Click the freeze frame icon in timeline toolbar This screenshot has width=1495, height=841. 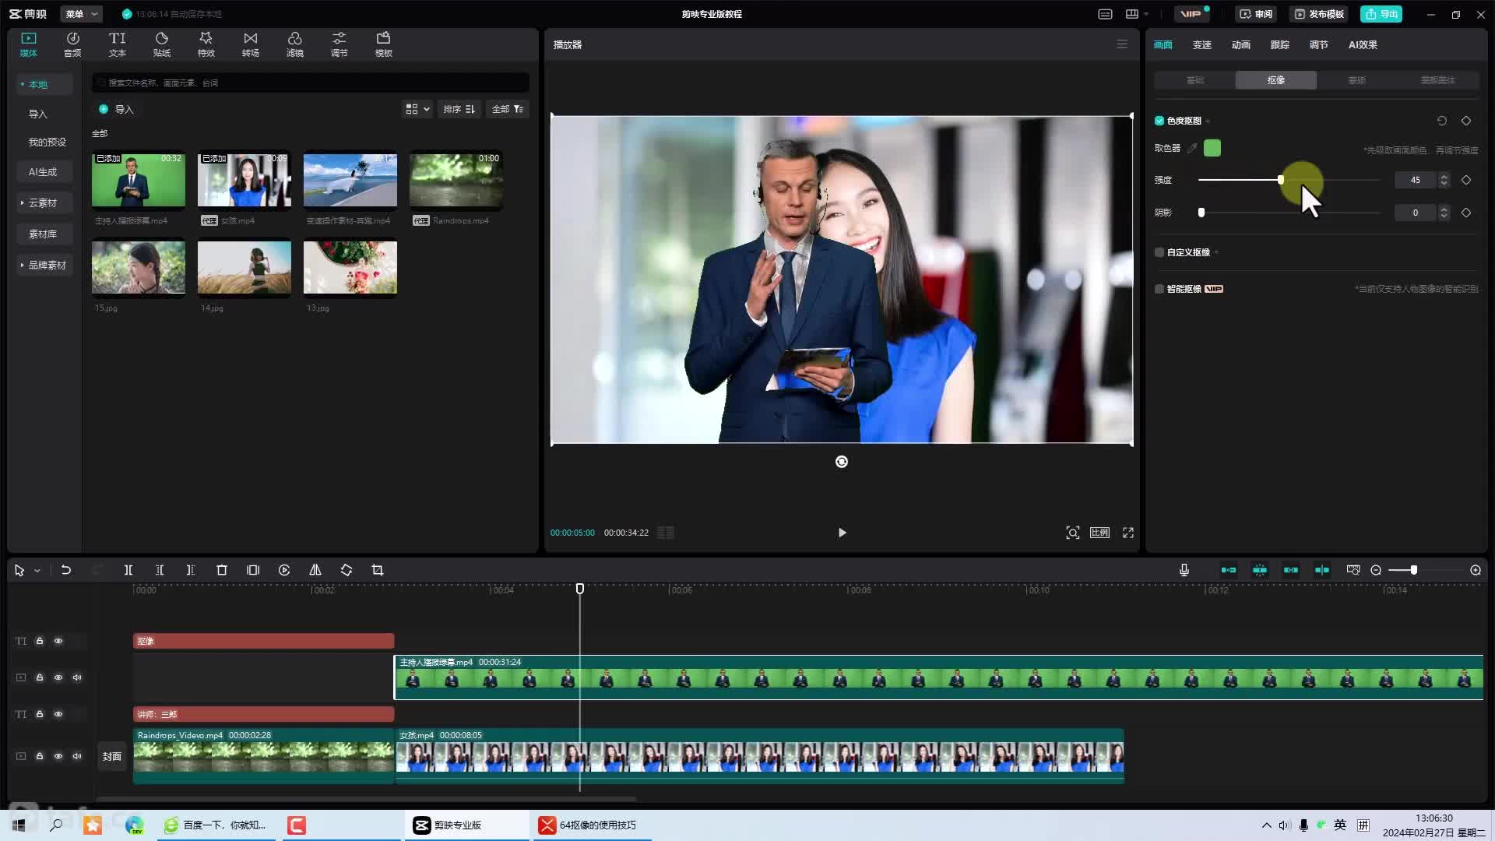[253, 570]
